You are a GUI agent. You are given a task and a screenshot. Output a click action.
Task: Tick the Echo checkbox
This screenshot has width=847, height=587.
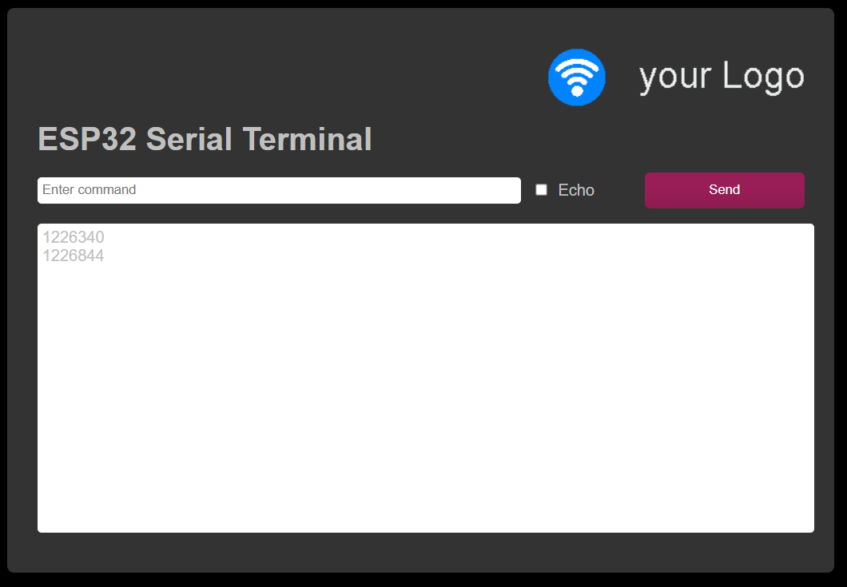[541, 189]
